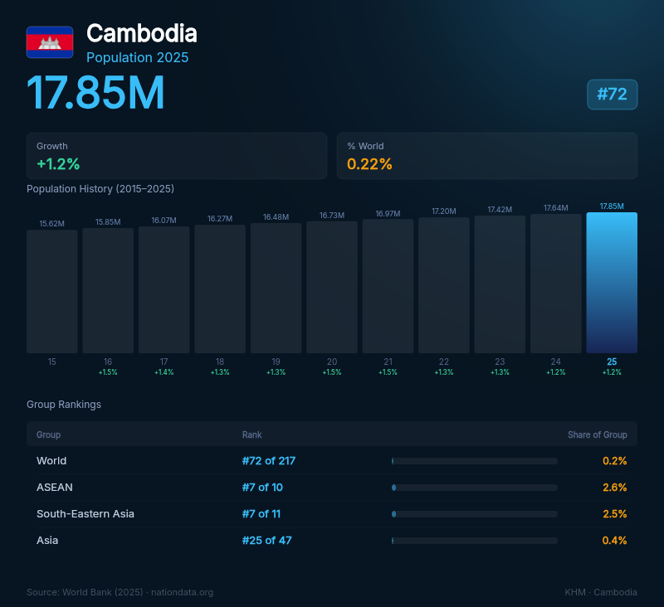Click the Cambodia flag icon
664x607 pixels.
coord(50,42)
